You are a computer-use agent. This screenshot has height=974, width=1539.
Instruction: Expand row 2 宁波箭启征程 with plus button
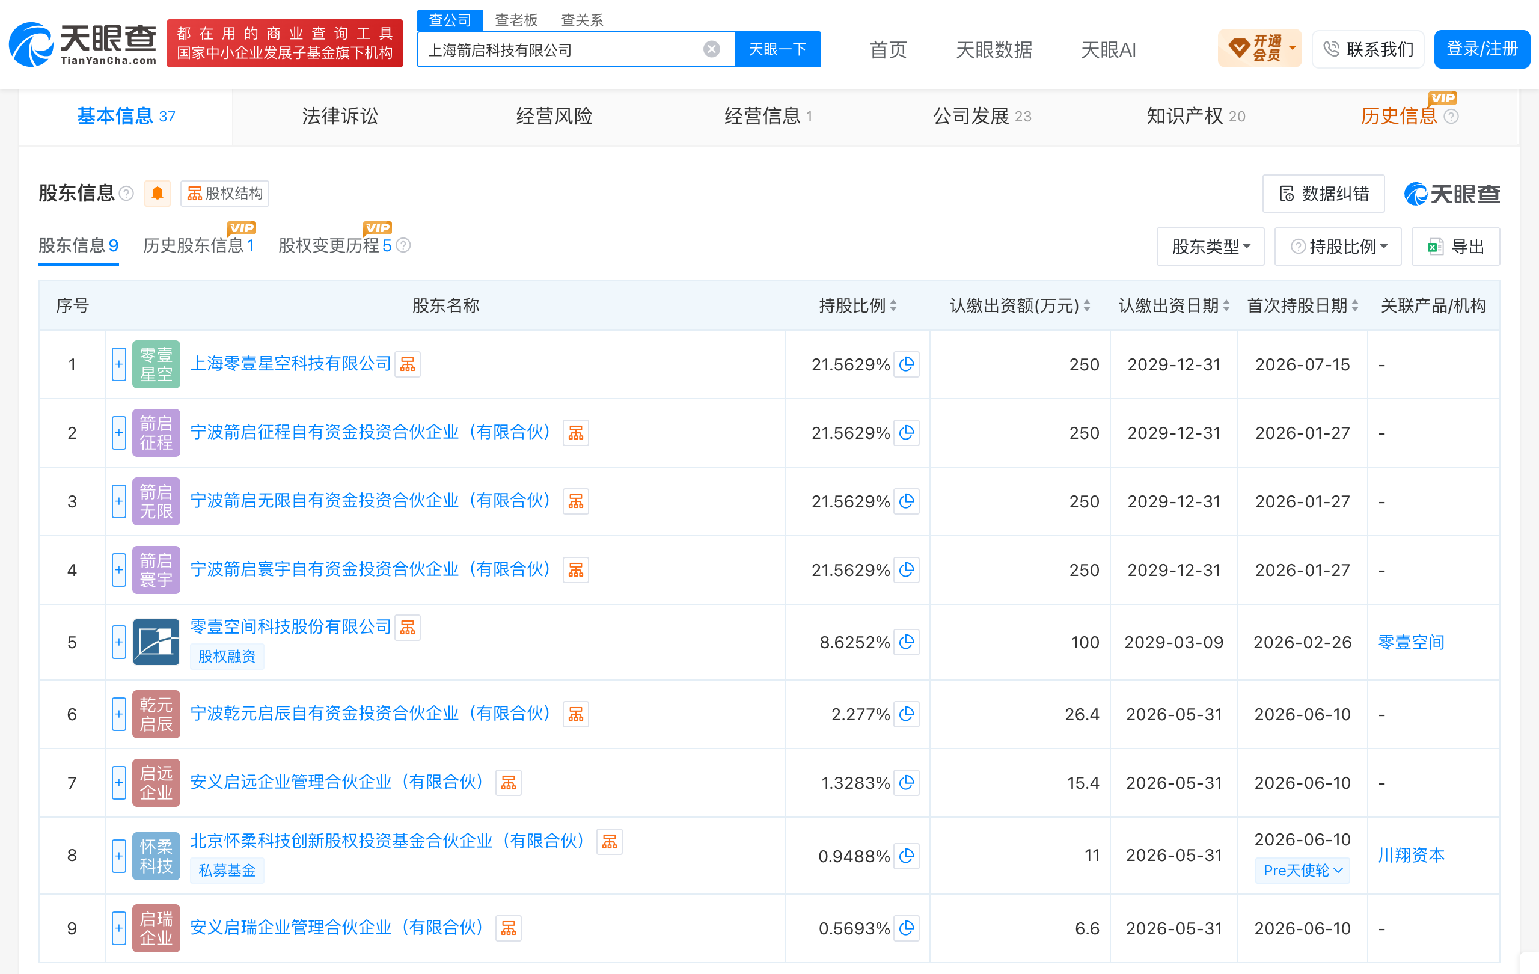119,433
